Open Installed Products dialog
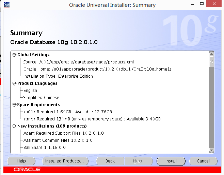Viewport: 224px width, 175px height. (65, 161)
